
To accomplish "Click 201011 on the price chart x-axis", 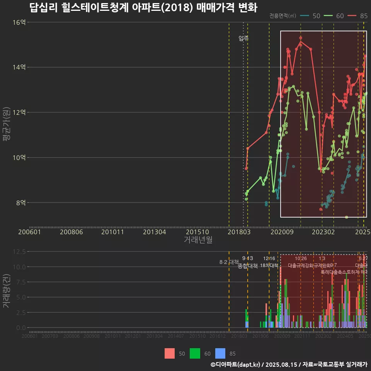I will pyautogui.click(x=112, y=232).
